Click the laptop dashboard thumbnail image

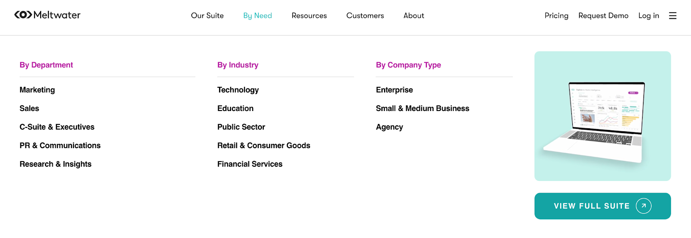(602, 116)
